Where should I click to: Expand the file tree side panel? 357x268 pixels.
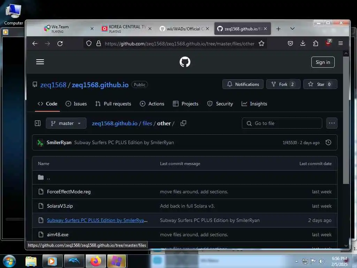[x=38, y=123]
